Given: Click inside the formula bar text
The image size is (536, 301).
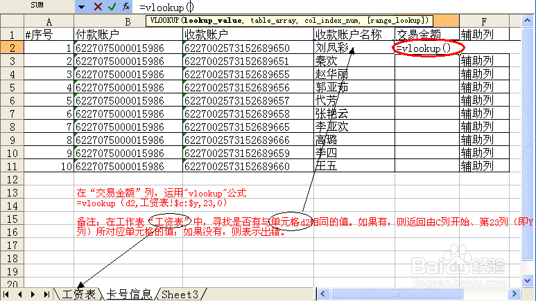Looking at the screenshot, I should click(x=167, y=7).
